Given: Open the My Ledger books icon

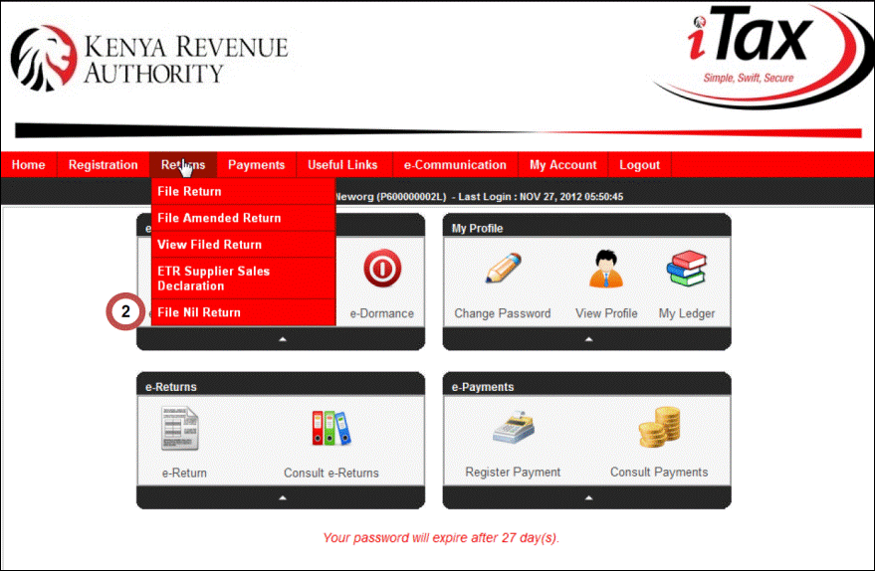Looking at the screenshot, I should [687, 269].
